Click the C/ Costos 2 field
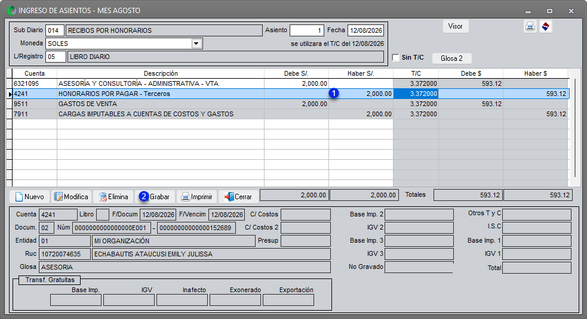Image resolution: width=587 pixels, height=319 pixels. tap(306, 228)
